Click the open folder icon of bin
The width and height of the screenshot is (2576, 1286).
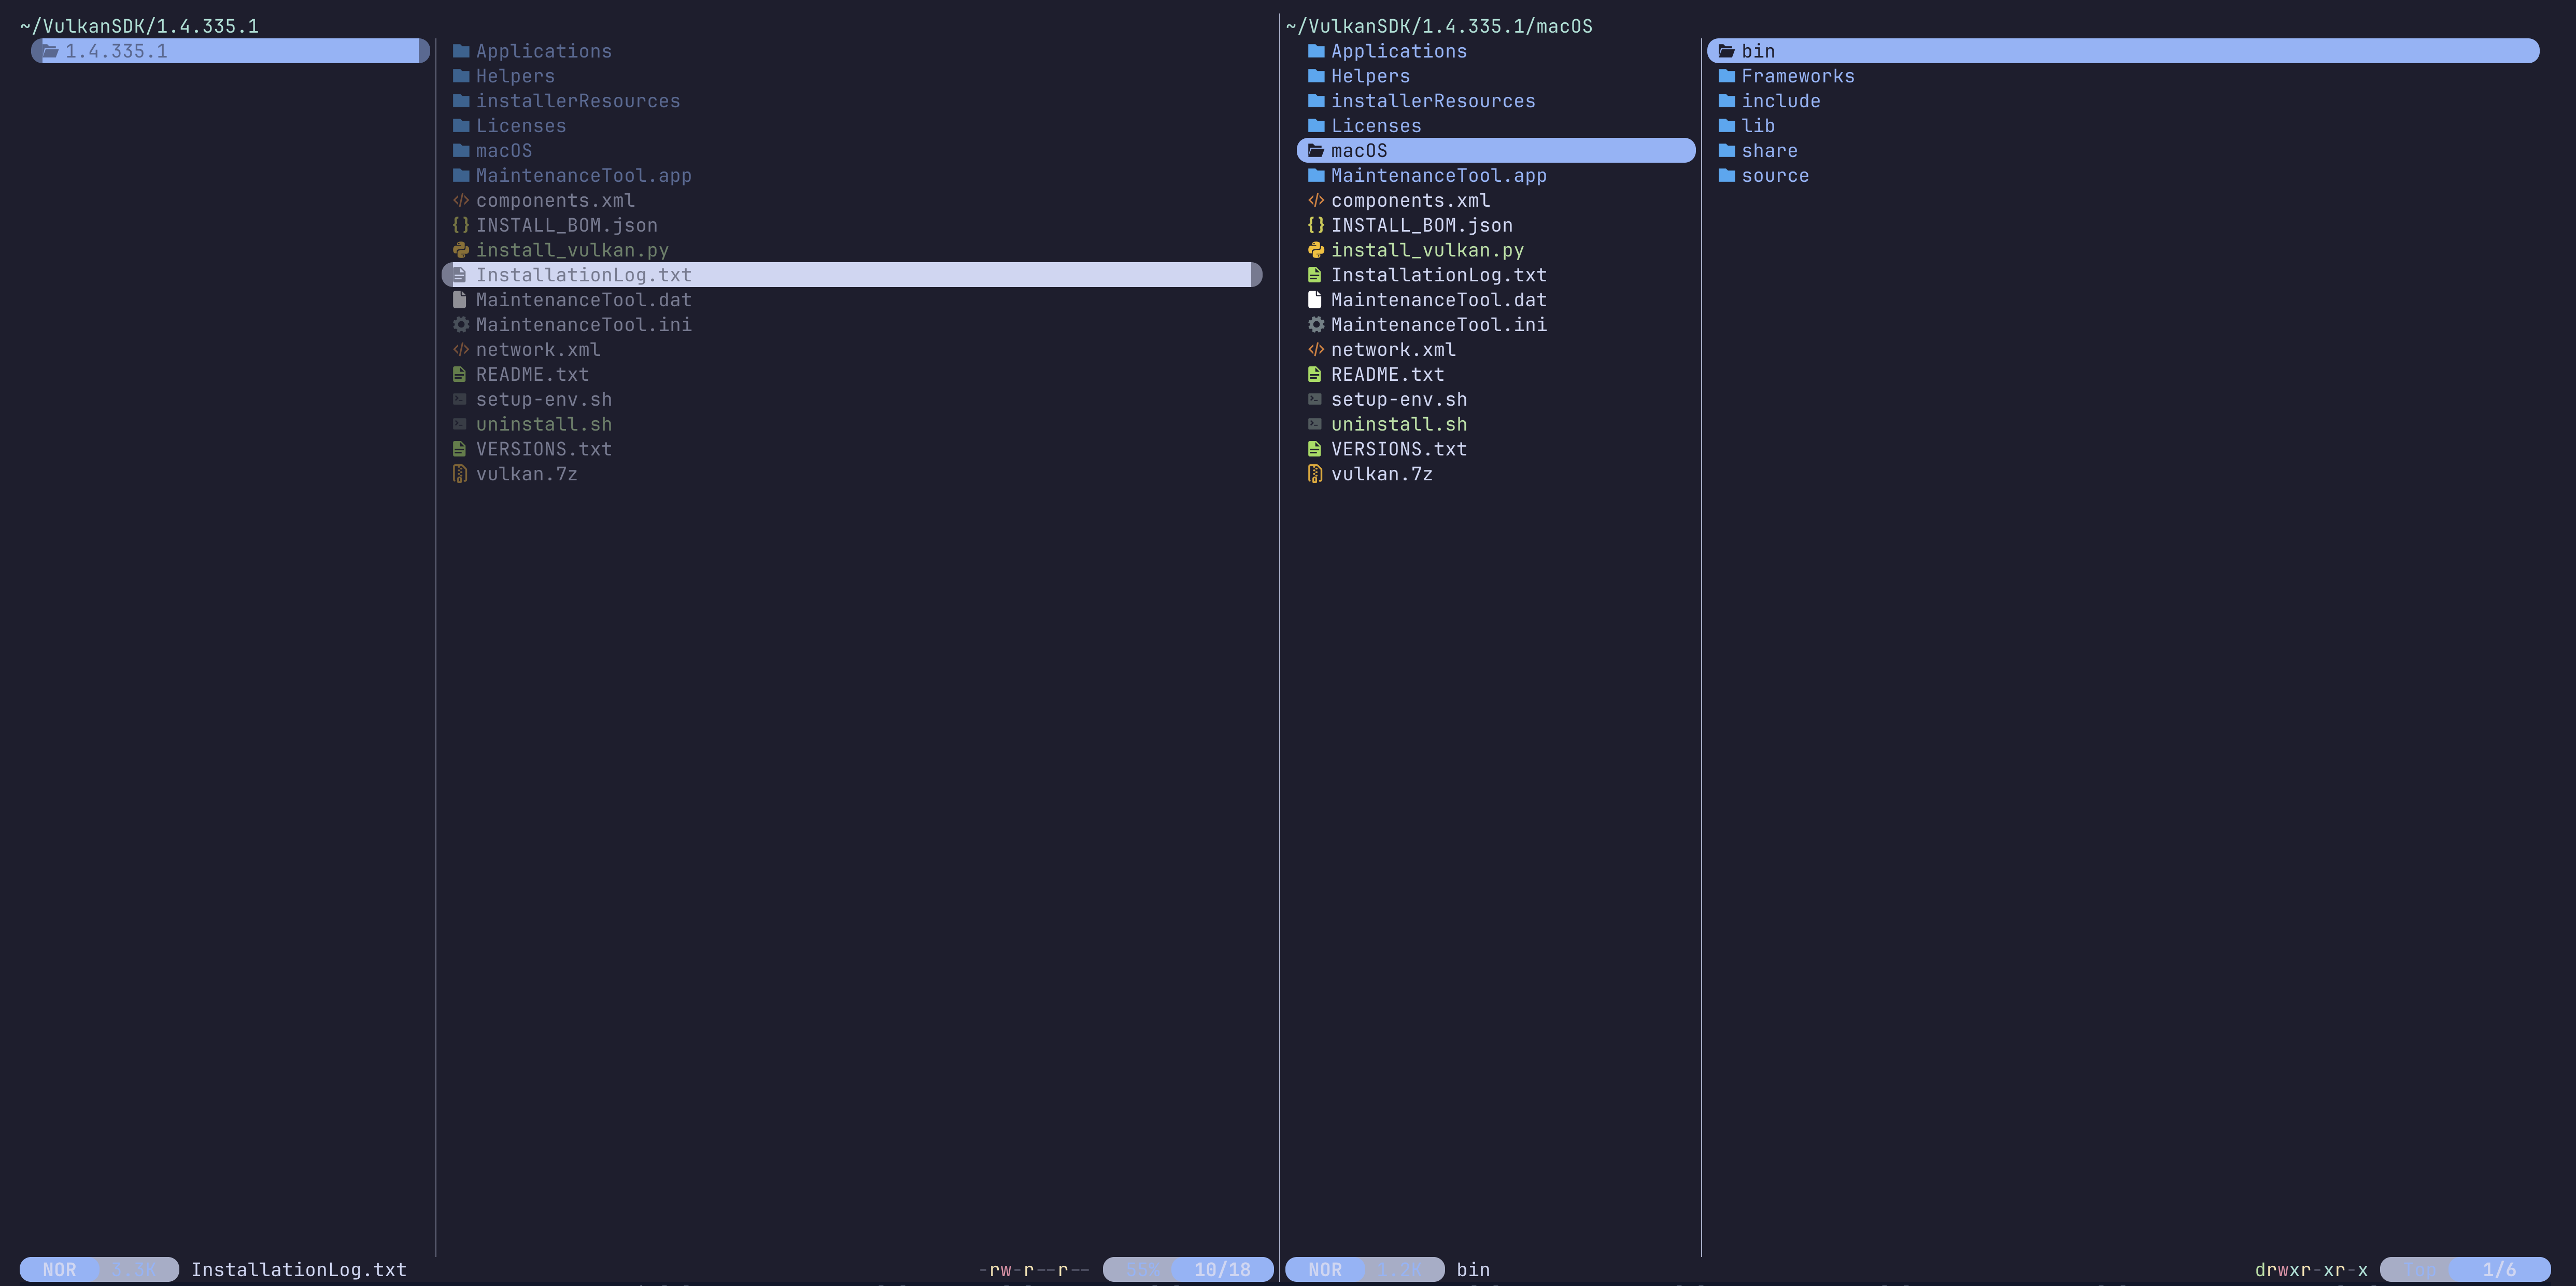1727,51
